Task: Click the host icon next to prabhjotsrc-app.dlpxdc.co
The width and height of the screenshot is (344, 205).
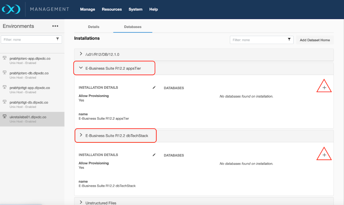Action: pyautogui.click(x=4, y=58)
